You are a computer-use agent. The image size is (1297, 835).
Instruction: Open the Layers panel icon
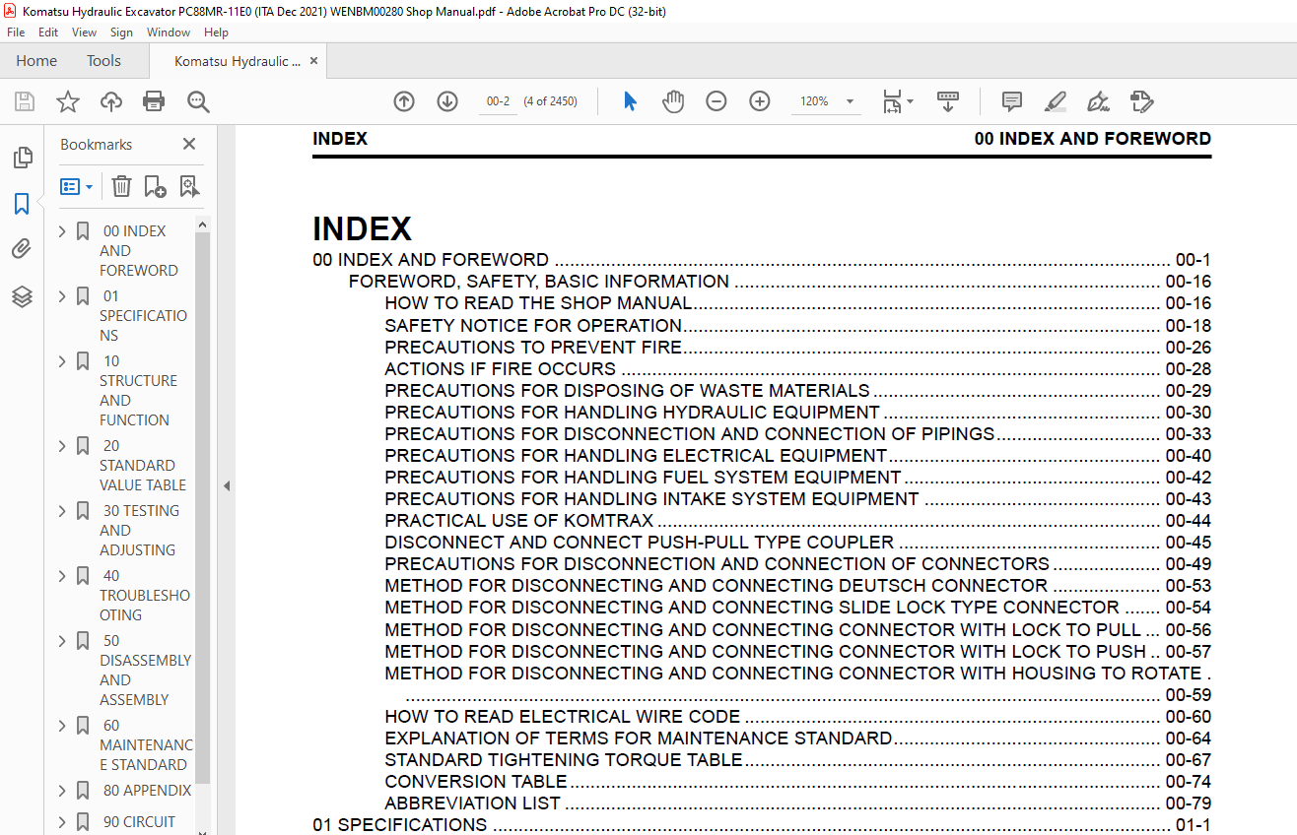pos(22,296)
